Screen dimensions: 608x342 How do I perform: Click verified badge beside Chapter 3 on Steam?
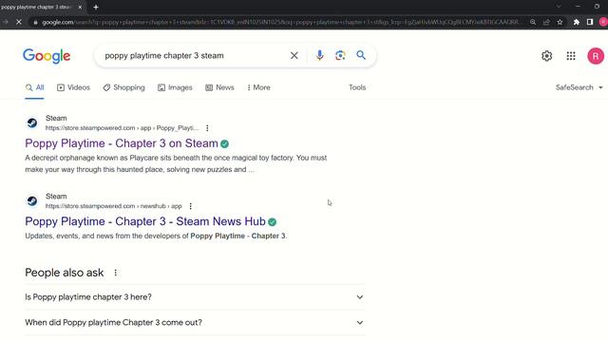coord(224,143)
